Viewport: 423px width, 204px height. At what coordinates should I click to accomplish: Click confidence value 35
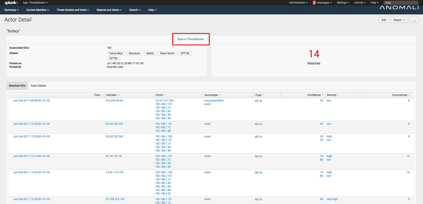click(x=321, y=101)
